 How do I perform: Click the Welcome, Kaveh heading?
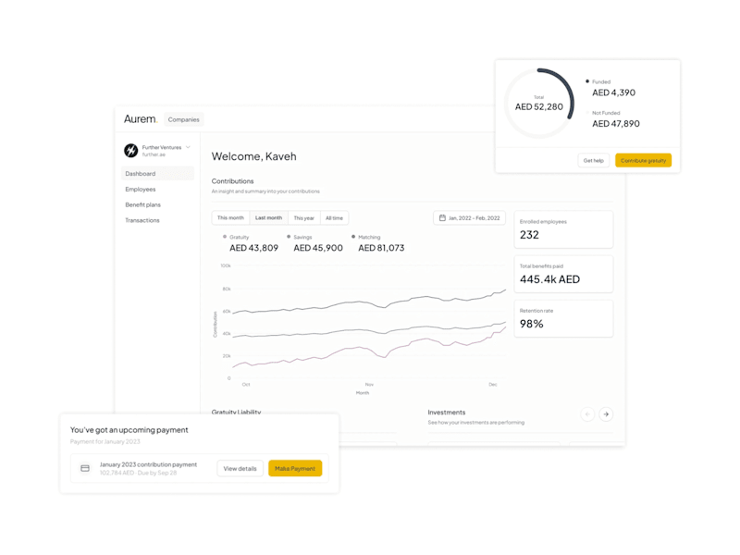coord(253,156)
